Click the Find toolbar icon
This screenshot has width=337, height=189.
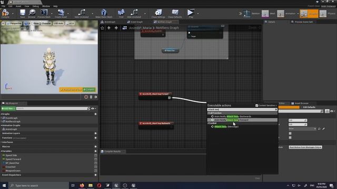(x=121, y=13)
